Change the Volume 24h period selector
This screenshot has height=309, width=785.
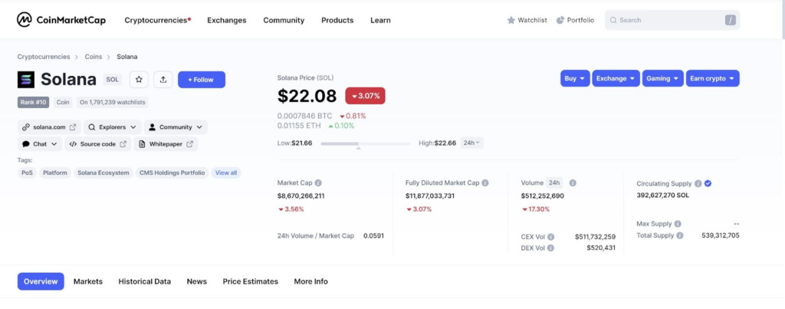coord(554,182)
